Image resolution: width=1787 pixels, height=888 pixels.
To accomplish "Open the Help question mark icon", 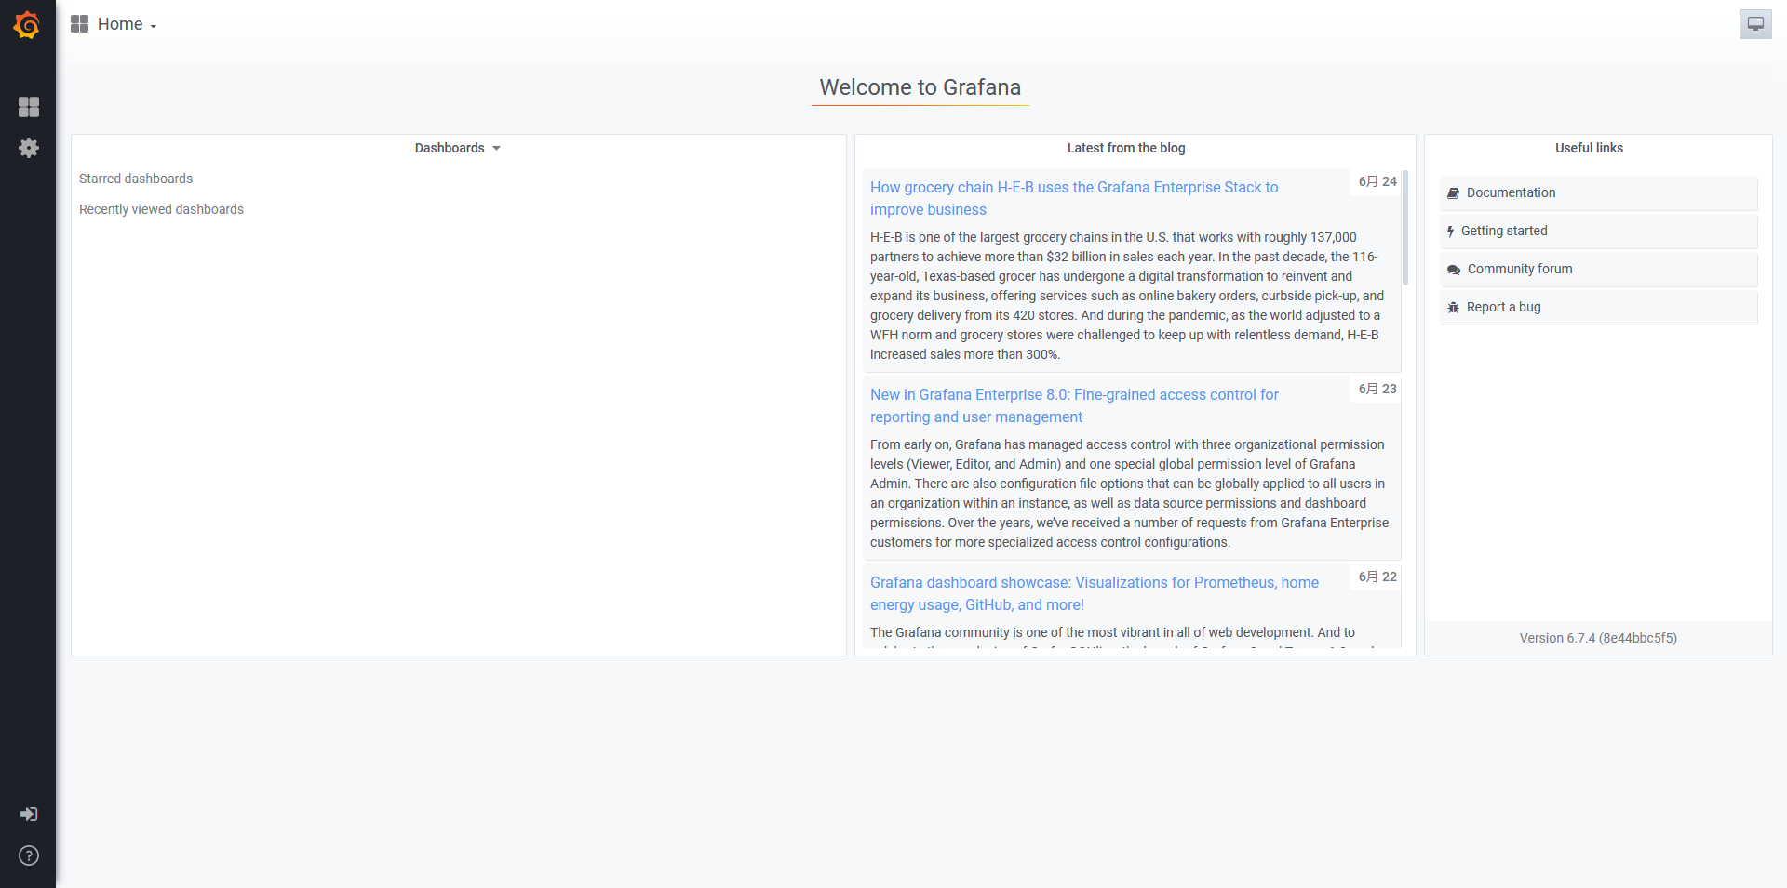I will pyautogui.click(x=29, y=855).
